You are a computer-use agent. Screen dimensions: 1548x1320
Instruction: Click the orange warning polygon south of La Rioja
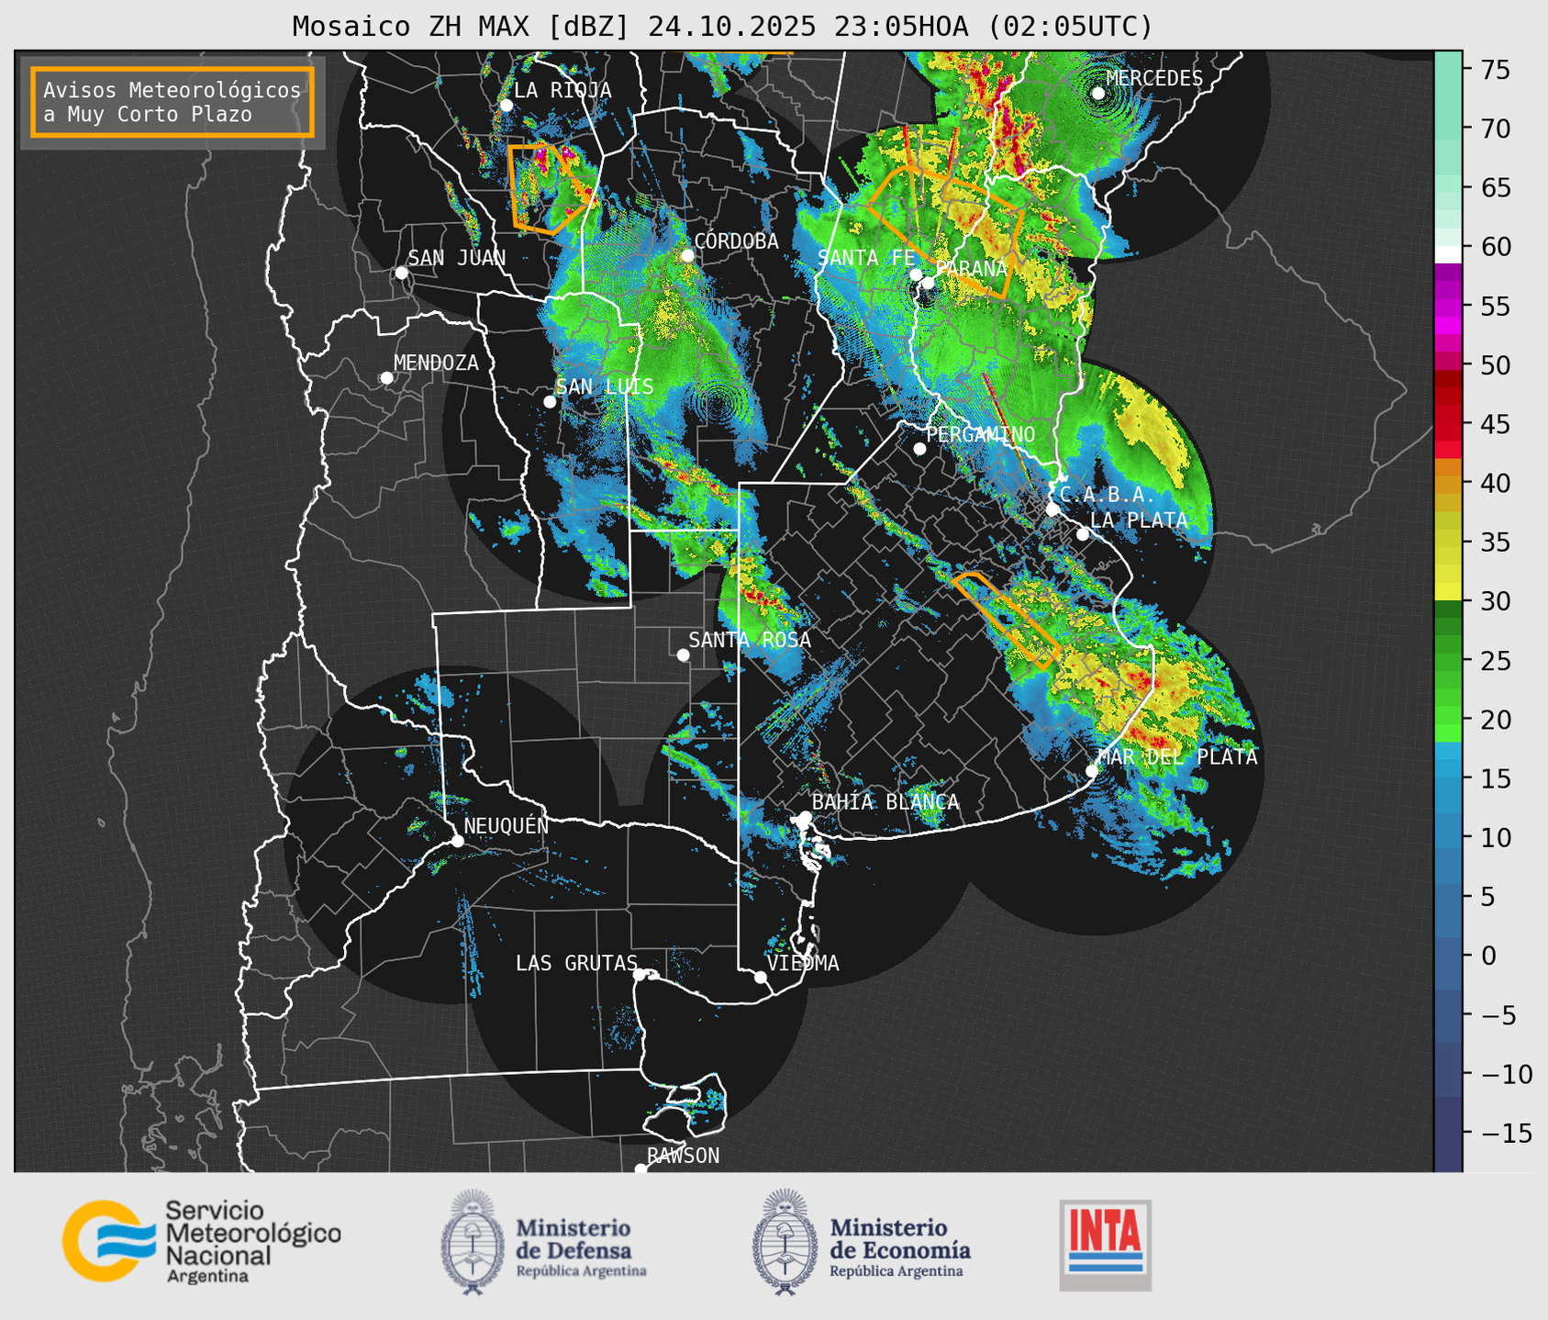(x=551, y=188)
